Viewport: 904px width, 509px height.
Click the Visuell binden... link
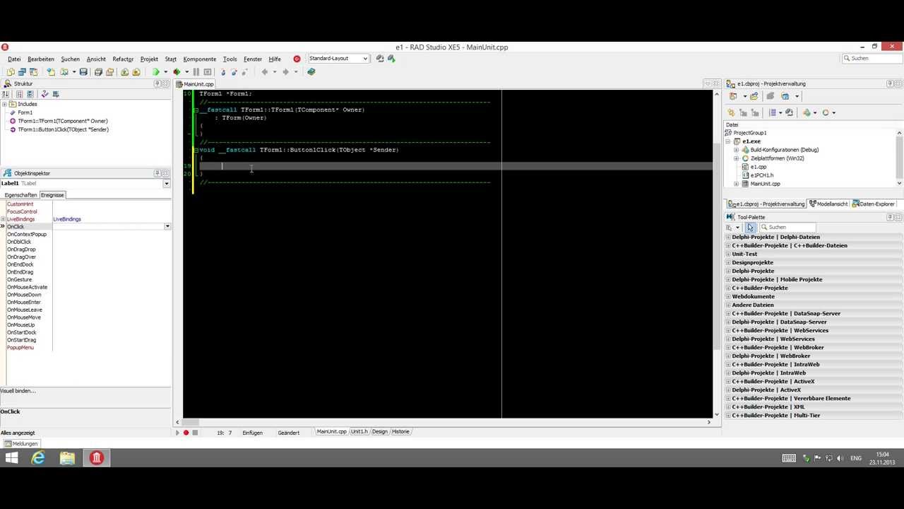(x=18, y=391)
